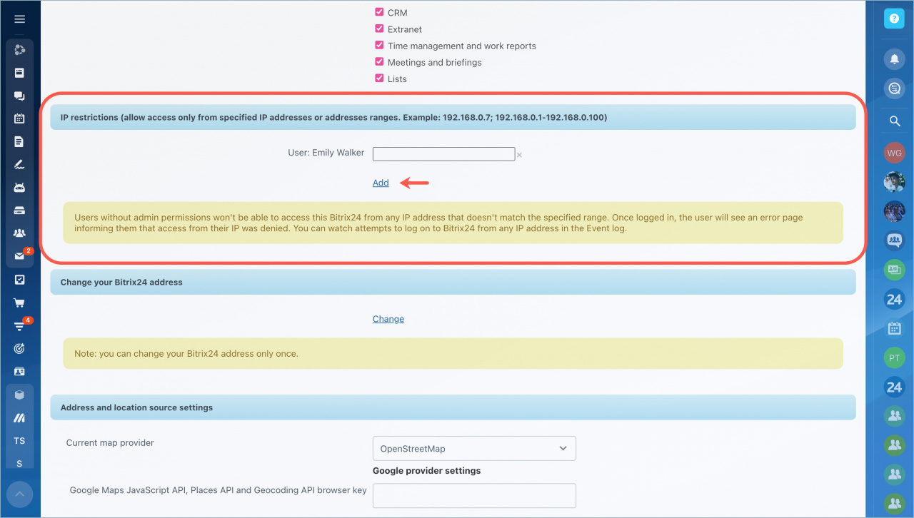The width and height of the screenshot is (914, 518).
Task: Open the help question mark icon
Action: (894, 19)
